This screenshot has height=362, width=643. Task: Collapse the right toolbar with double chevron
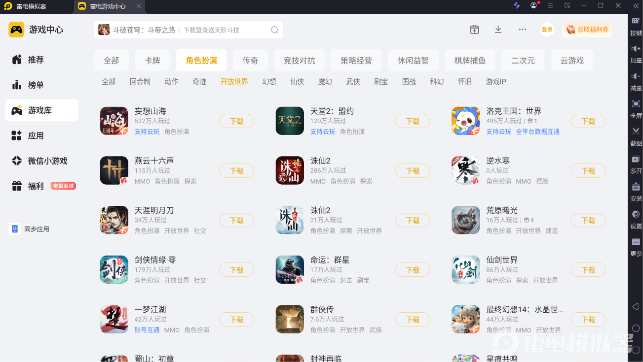click(636, 5)
